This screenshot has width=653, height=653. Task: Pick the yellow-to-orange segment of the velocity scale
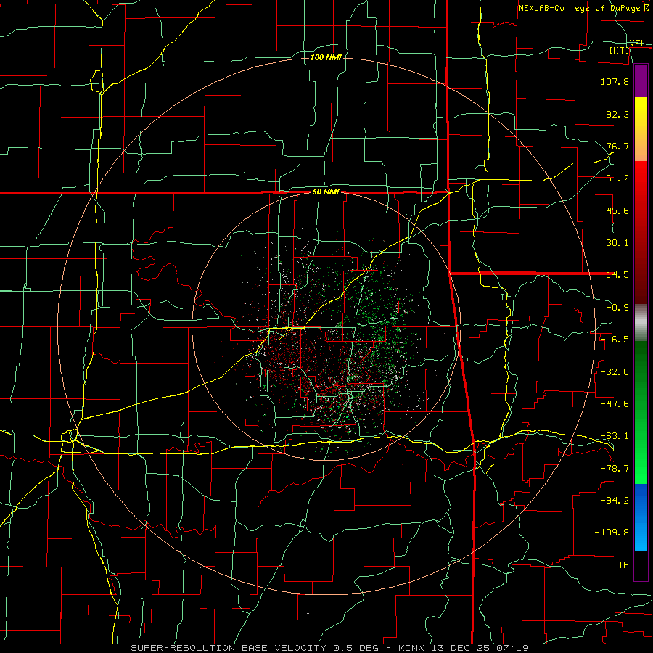(x=641, y=129)
